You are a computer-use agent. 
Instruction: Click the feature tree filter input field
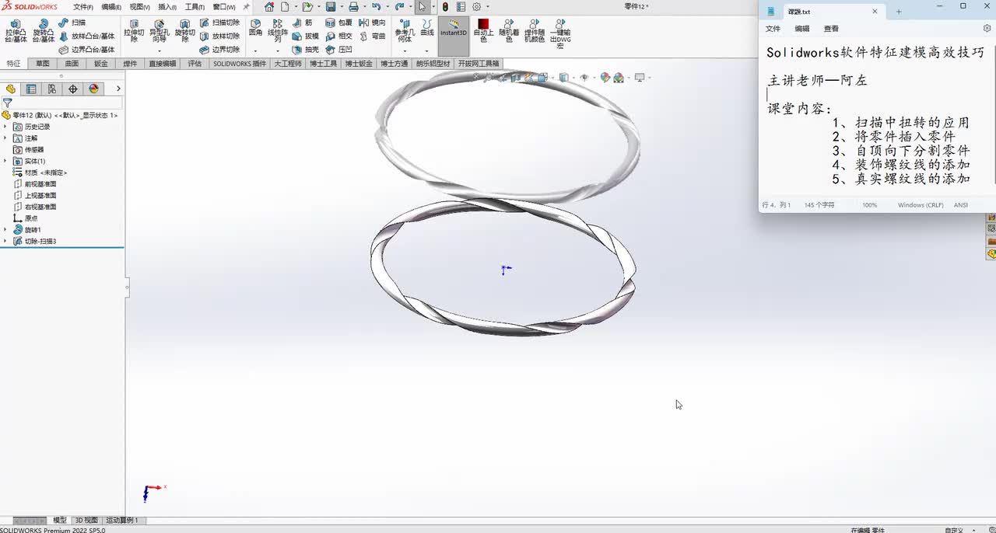coord(68,103)
